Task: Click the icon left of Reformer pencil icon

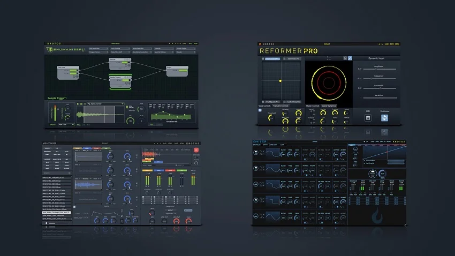Action: point(345,58)
